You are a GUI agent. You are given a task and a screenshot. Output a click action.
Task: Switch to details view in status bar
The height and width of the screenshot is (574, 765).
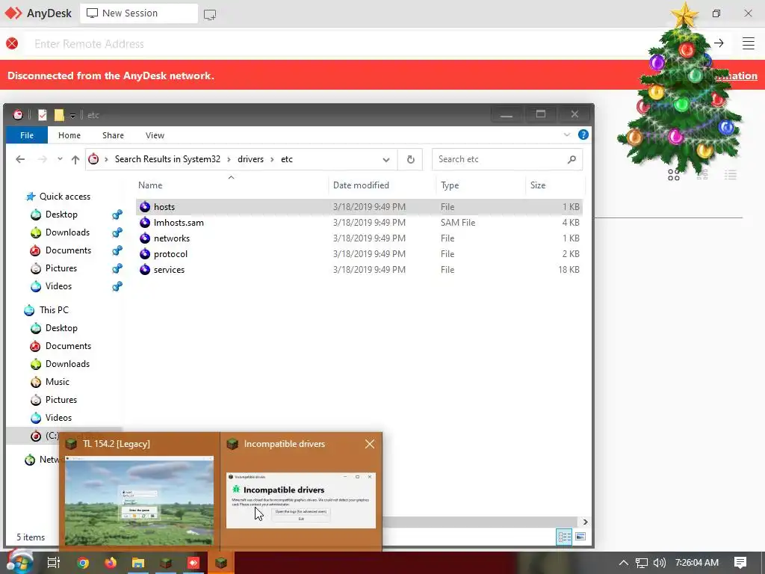point(564,537)
